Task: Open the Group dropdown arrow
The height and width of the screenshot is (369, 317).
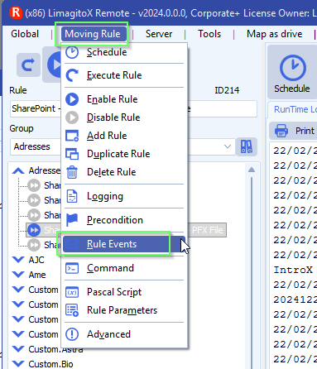Action: (228, 146)
